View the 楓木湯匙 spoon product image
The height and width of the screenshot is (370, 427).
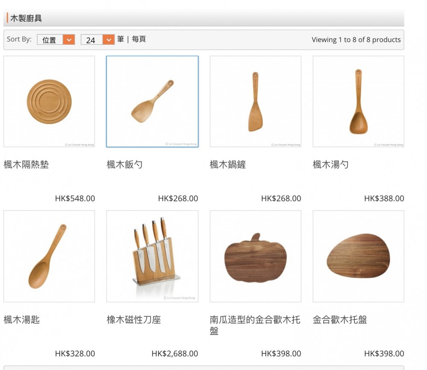pos(49,256)
